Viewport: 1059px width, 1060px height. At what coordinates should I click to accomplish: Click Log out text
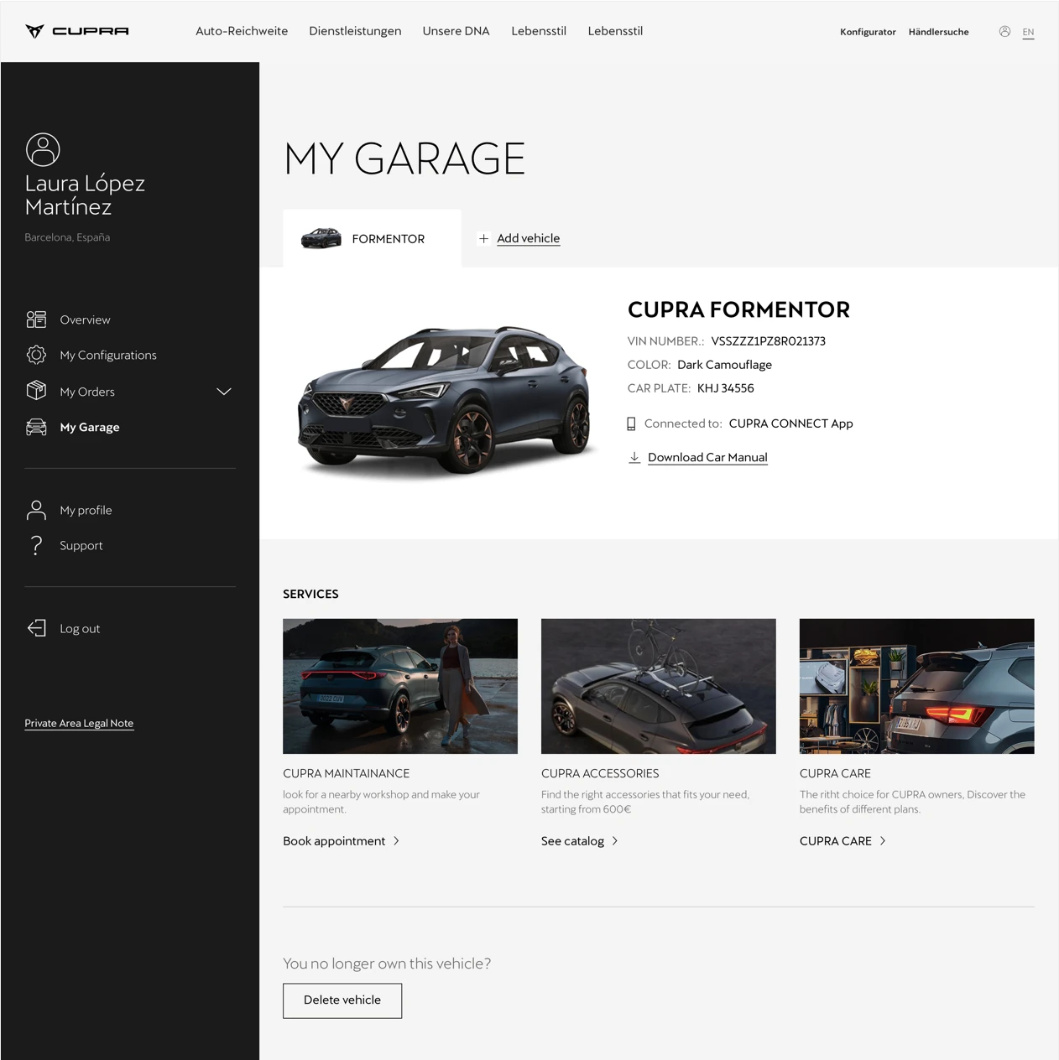[80, 628]
